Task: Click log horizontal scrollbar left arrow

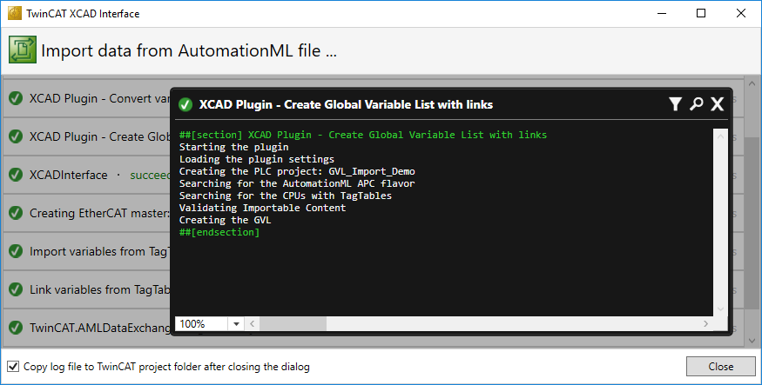Action: [252, 324]
